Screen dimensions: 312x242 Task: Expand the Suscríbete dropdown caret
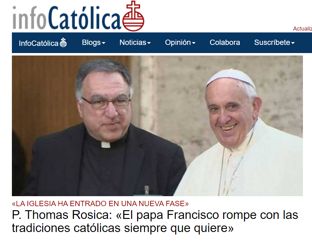[x=293, y=43]
